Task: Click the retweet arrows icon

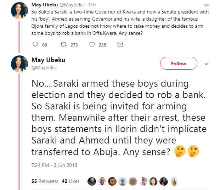Action: tap(64, 45)
